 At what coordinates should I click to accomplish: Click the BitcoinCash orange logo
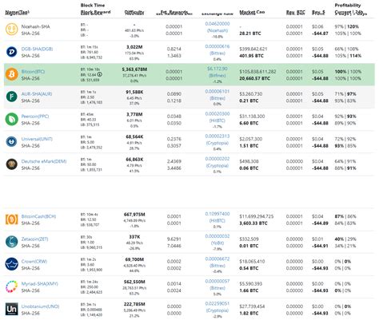pos(12,219)
